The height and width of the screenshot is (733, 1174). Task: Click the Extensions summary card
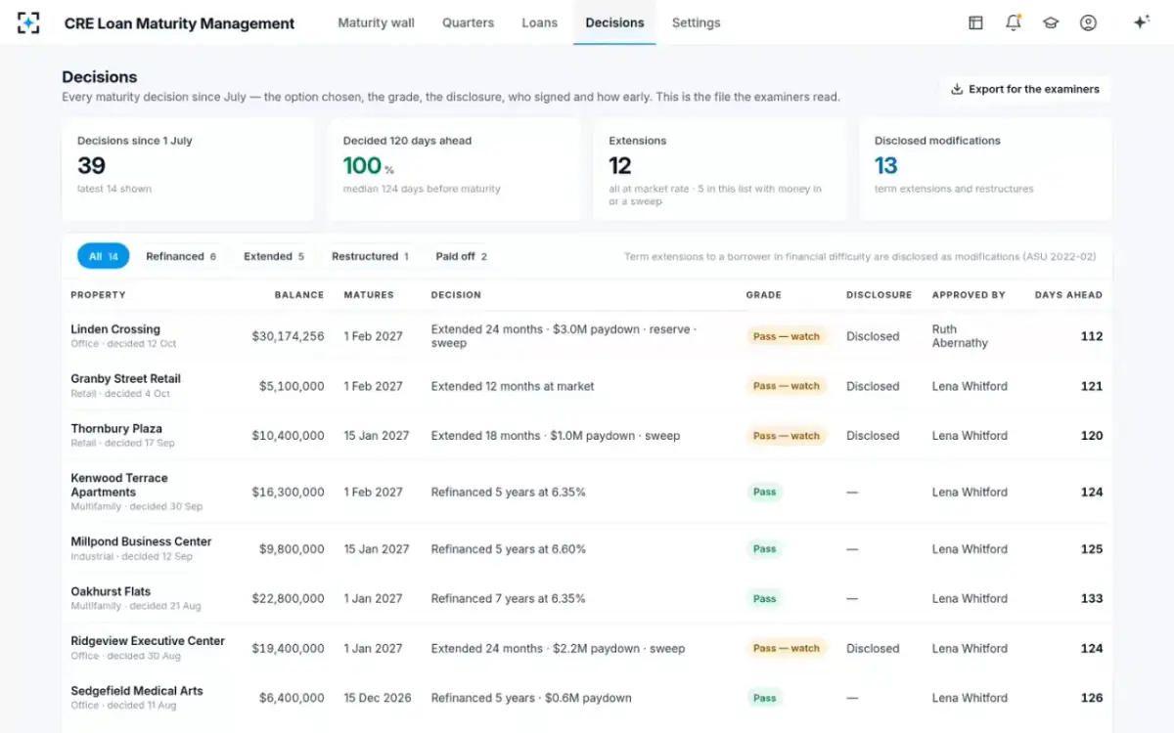pos(720,169)
